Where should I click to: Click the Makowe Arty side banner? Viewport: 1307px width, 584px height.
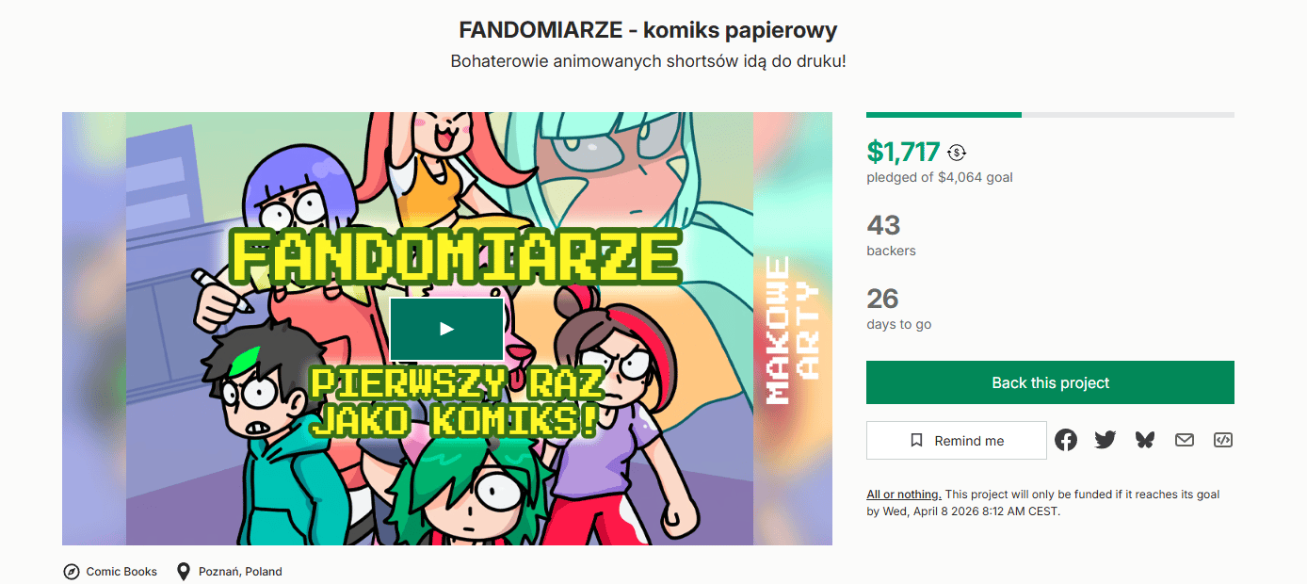coord(793,329)
